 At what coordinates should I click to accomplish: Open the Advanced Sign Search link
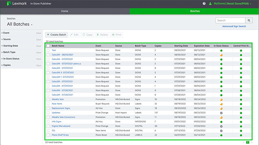tap(234, 26)
